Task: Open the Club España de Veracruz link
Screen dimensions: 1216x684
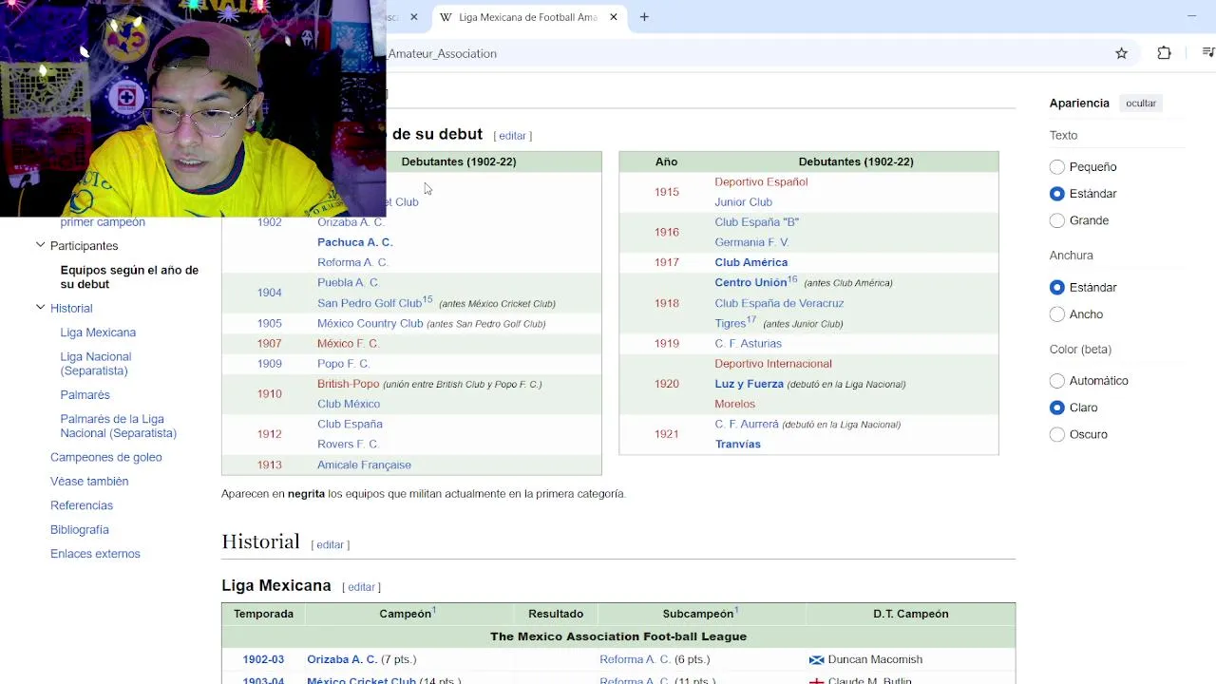Action: [x=779, y=303]
